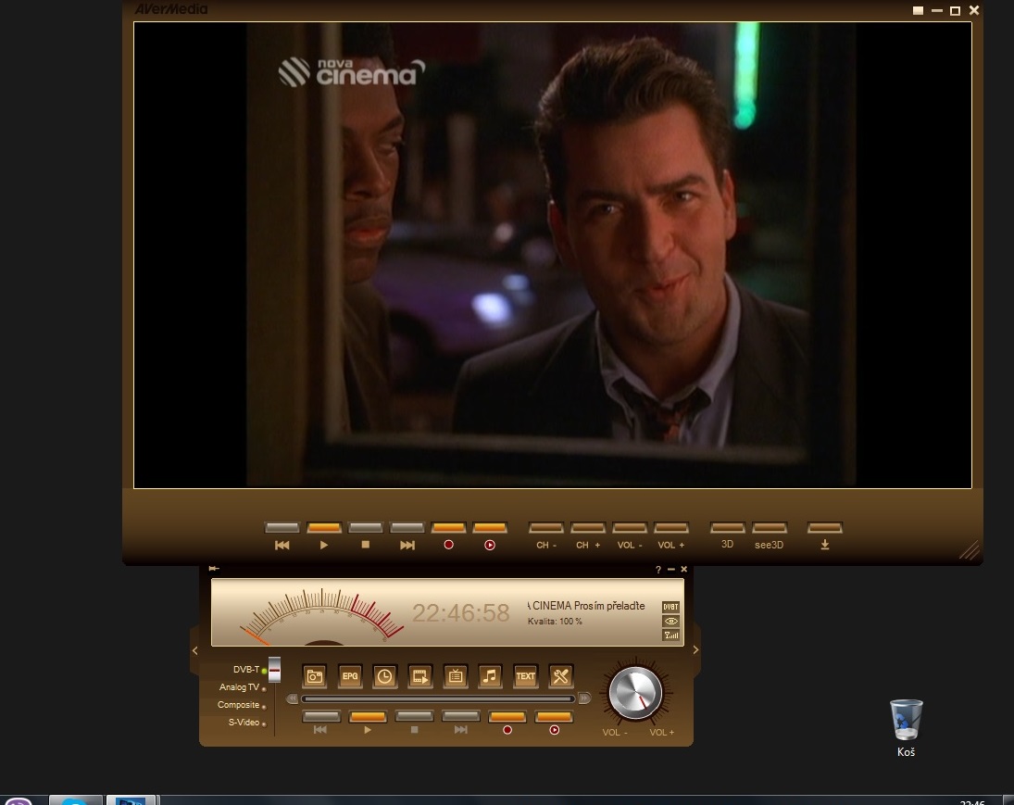Open the Koš recycle bin on desktop
The height and width of the screenshot is (805, 1014).
(906, 721)
